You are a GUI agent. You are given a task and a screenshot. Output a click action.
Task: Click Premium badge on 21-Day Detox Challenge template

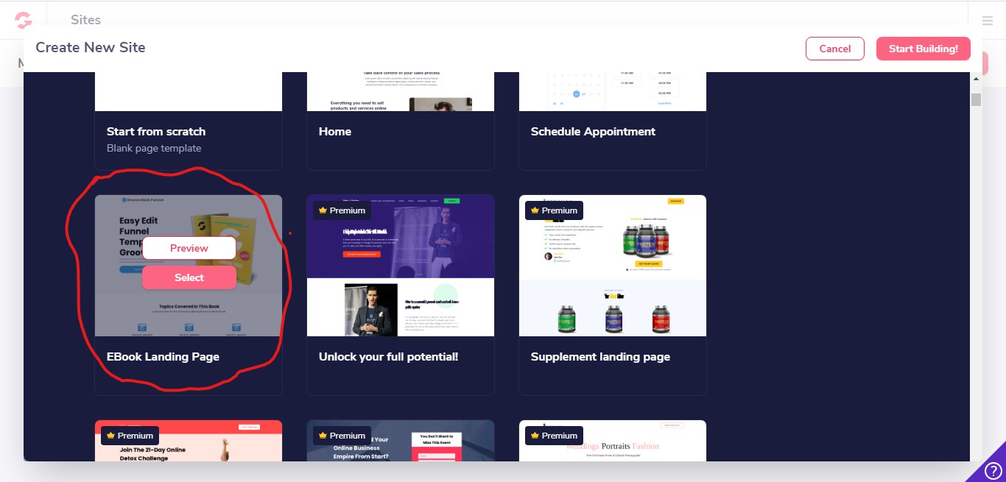(x=130, y=436)
